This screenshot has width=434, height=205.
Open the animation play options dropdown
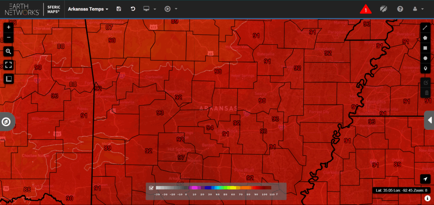(x=171, y=9)
